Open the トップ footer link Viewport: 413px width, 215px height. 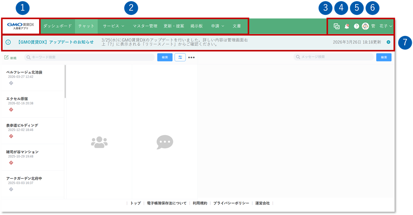click(x=135, y=203)
